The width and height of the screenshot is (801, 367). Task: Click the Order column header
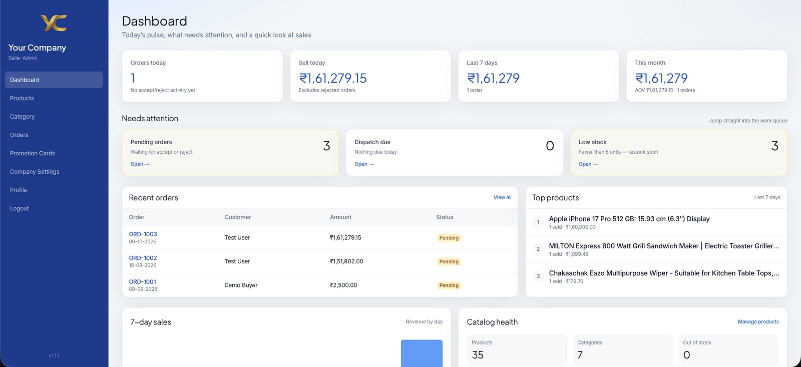pyautogui.click(x=137, y=217)
